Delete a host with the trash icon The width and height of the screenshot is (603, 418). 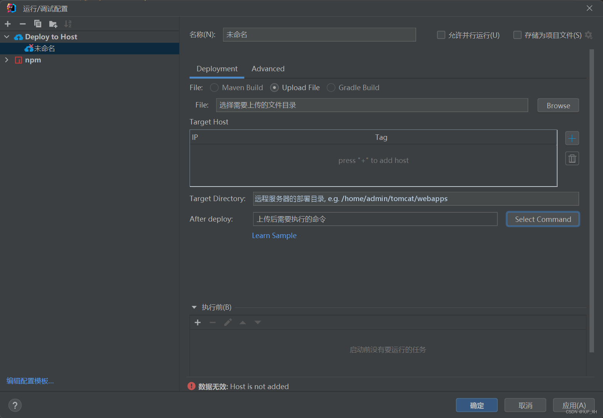pos(572,158)
